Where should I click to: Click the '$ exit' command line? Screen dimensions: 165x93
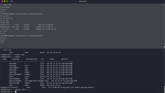click(x=3, y=38)
